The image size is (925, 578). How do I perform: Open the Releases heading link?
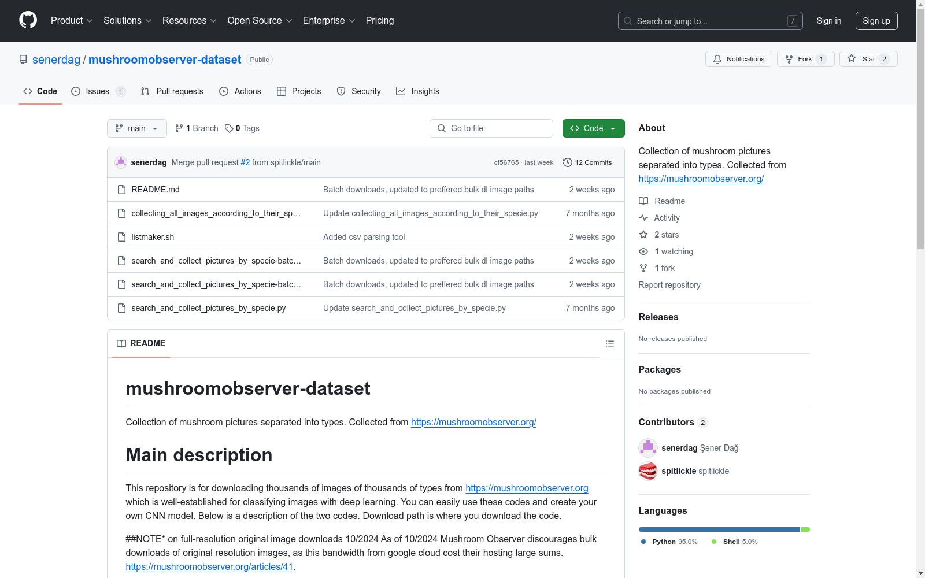[658, 317]
